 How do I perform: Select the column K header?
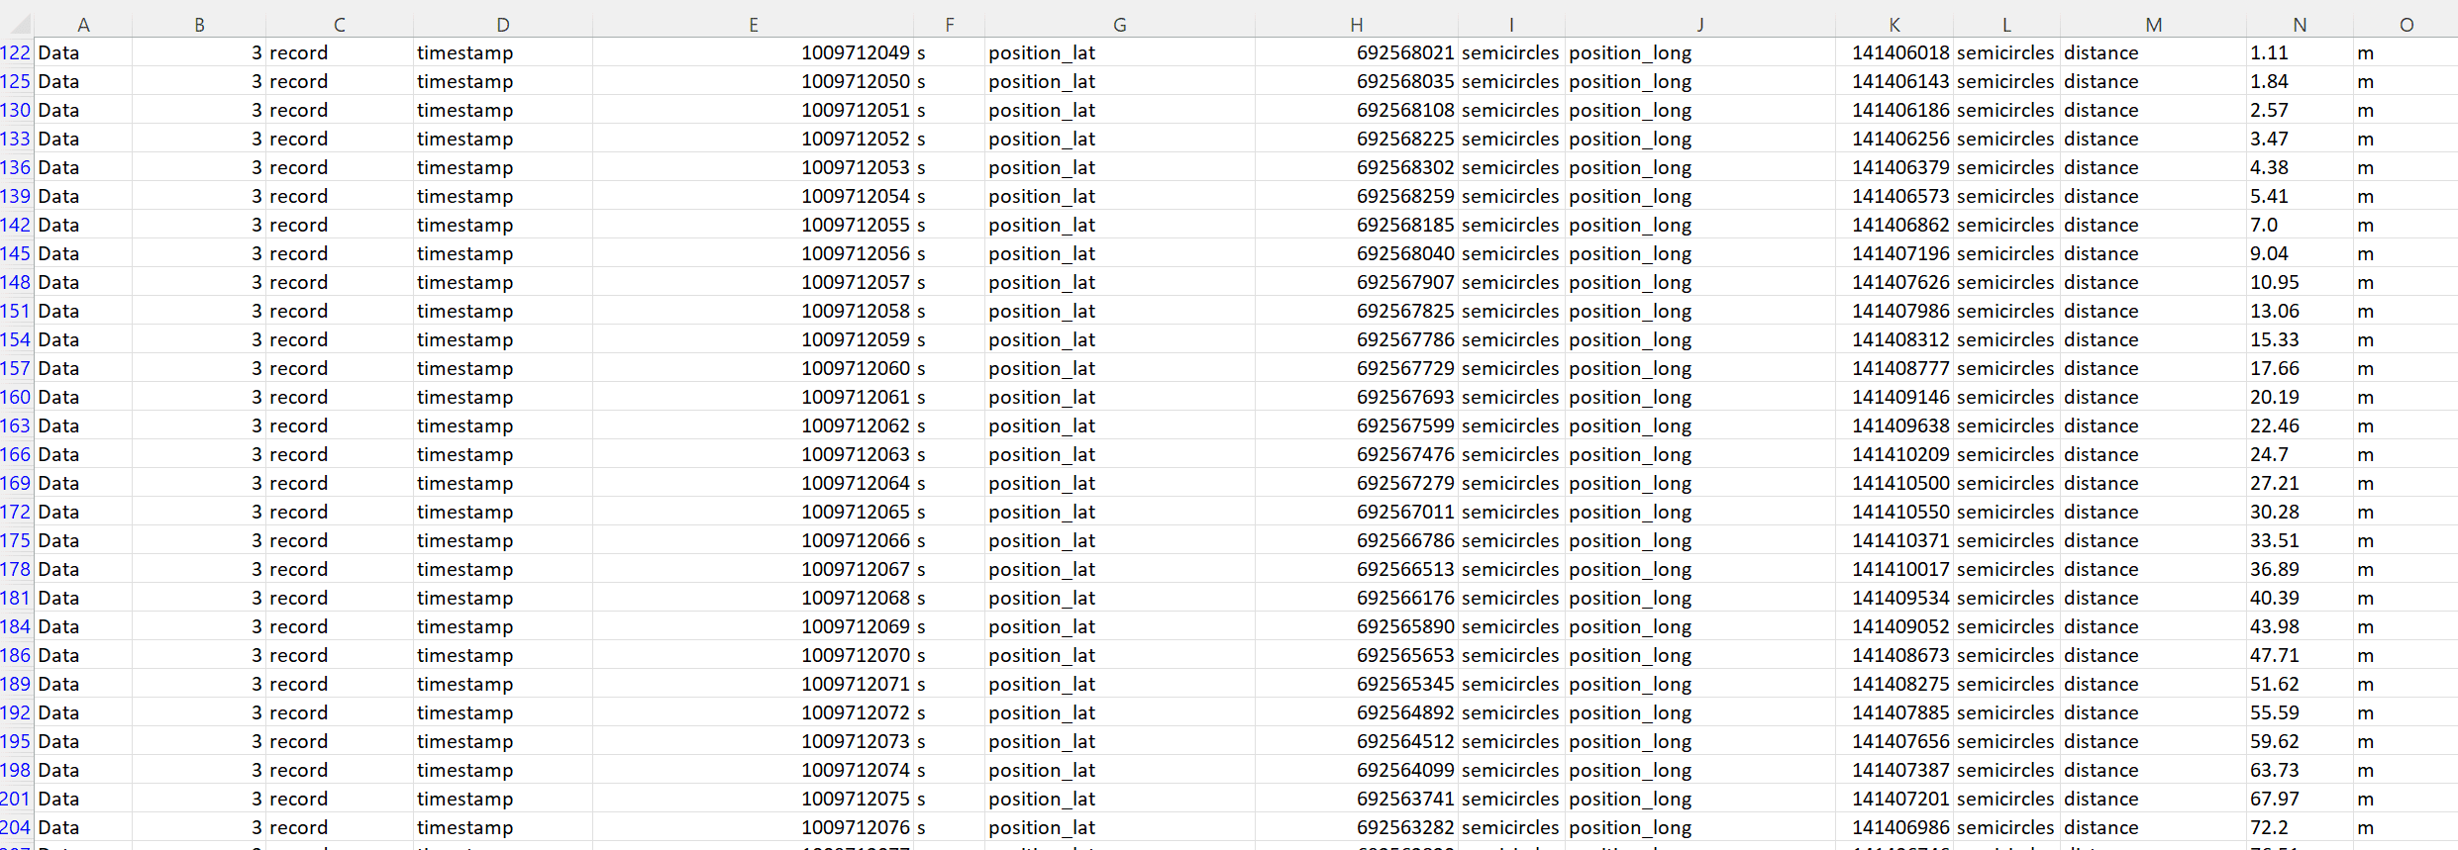pyautogui.click(x=1894, y=25)
